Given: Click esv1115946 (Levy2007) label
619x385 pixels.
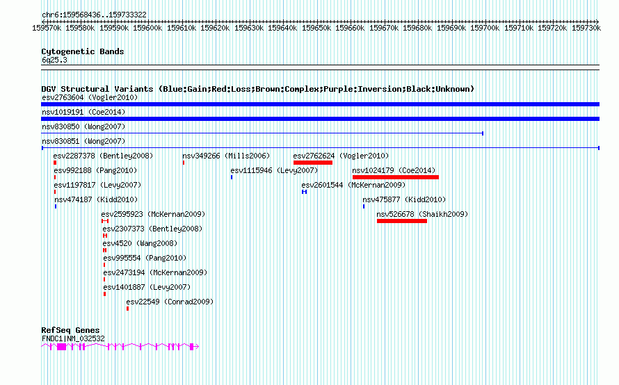Looking at the screenshot, I should tap(274, 170).
